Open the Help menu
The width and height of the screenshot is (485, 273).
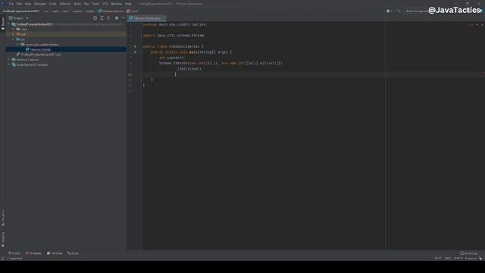pos(128,4)
